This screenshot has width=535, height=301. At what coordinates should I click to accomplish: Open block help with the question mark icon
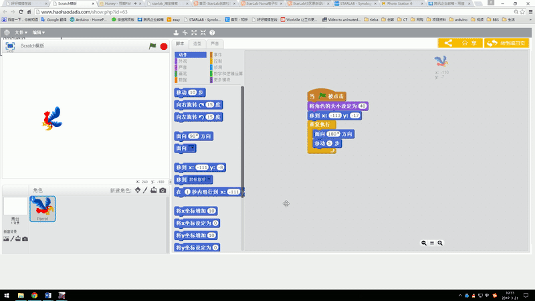pyautogui.click(x=212, y=33)
